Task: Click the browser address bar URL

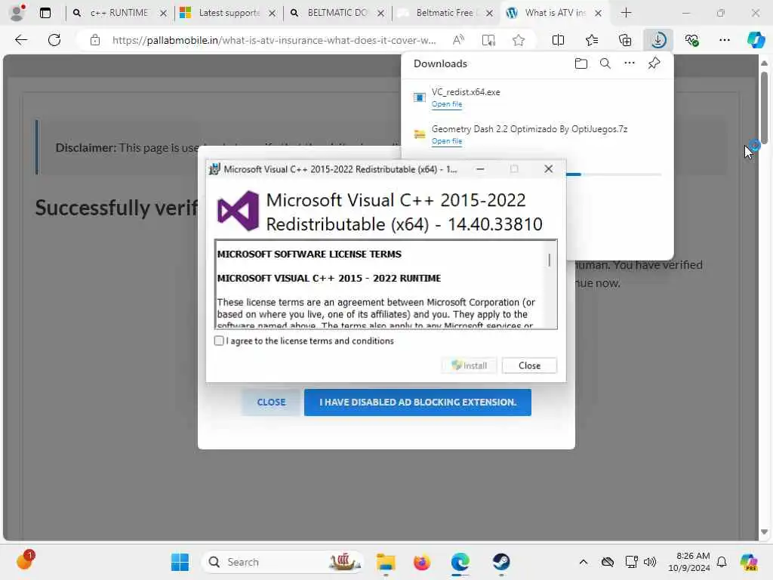Action: pyautogui.click(x=273, y=40)
